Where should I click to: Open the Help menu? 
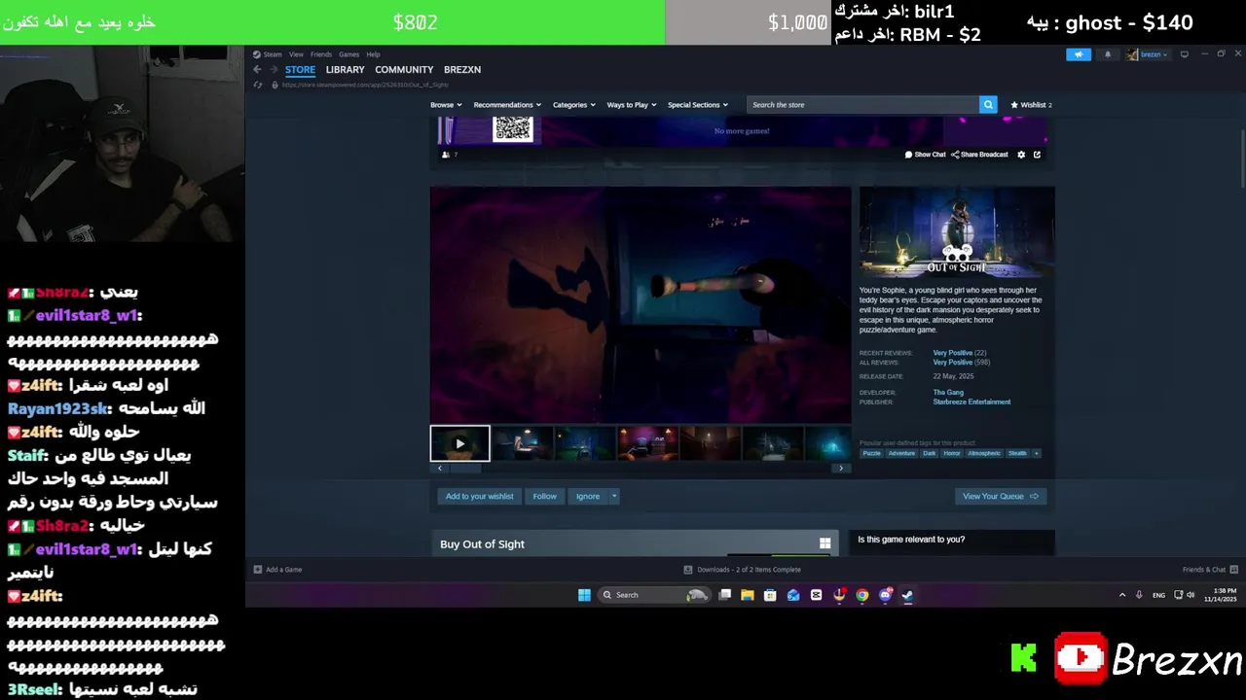tap(373, 54)
